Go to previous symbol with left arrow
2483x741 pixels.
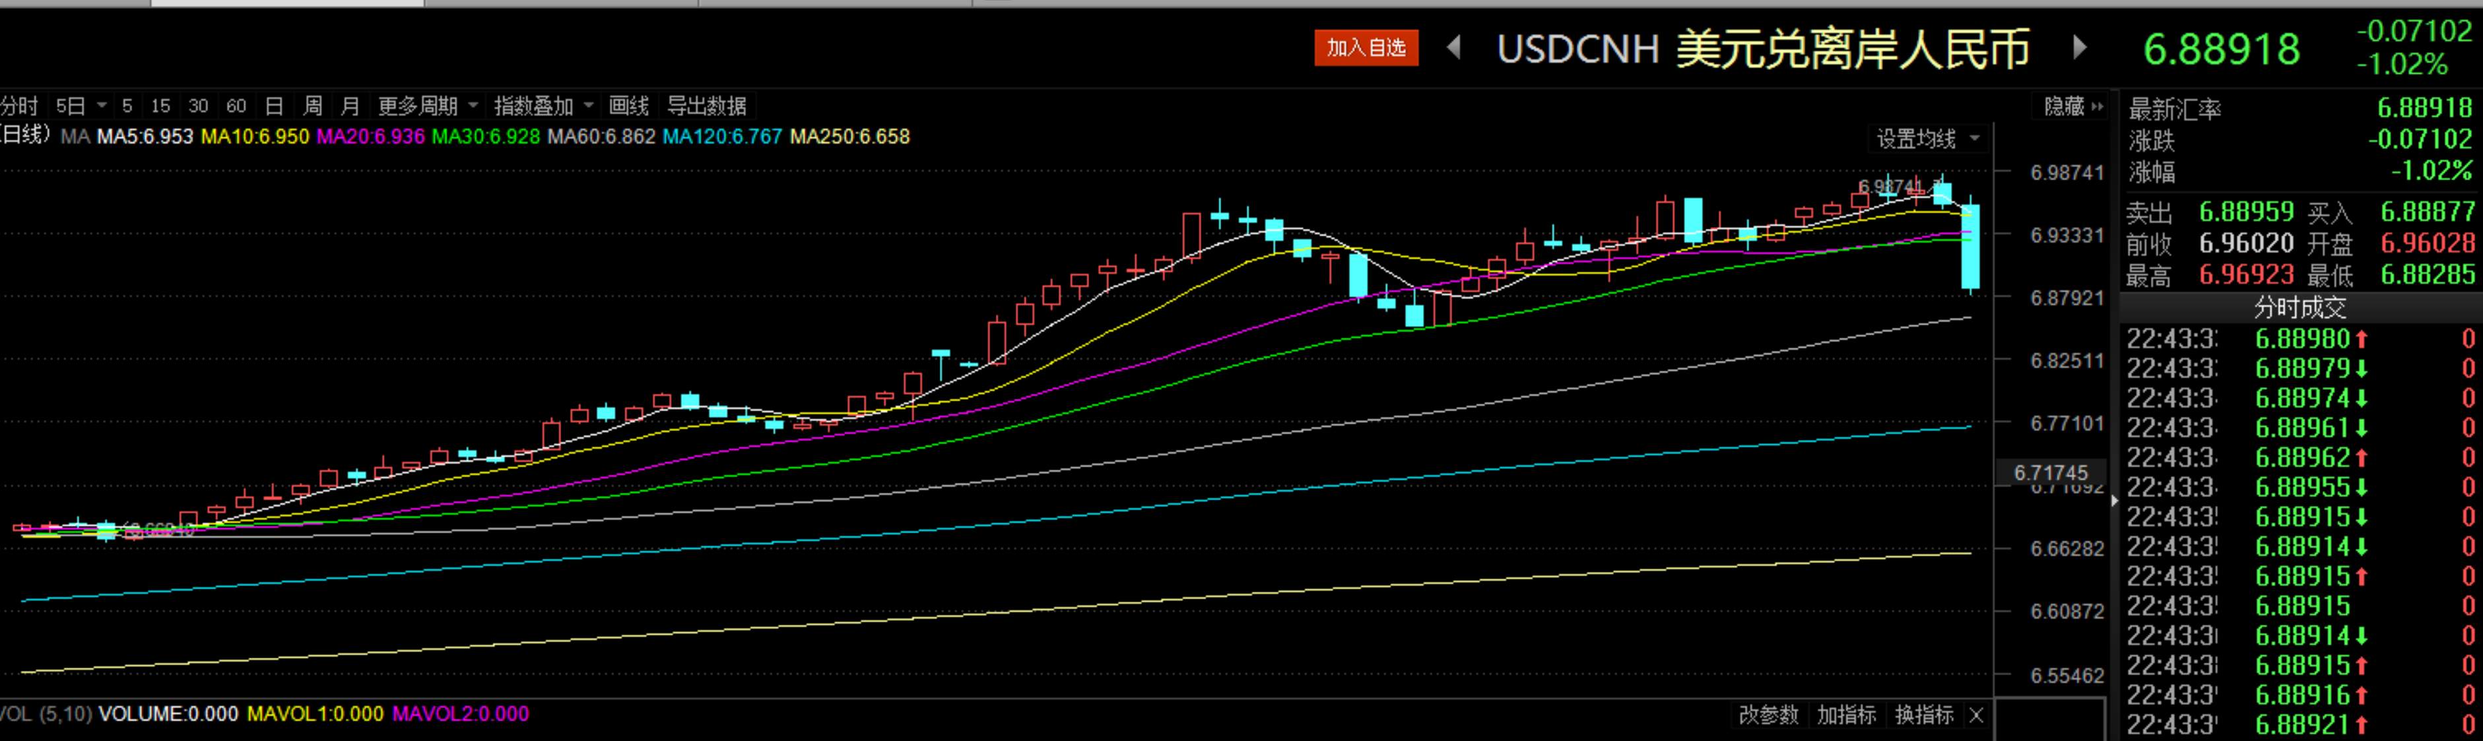[1455, 48]
